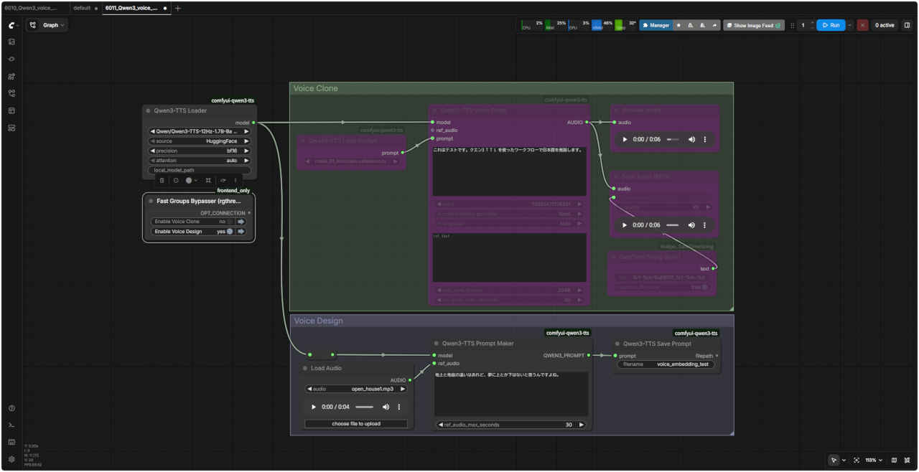Image resolution: width=919 pixels, height=472 pixels.
Task: Toggle the console terminal icon
Action: click(x=11, y=425)
